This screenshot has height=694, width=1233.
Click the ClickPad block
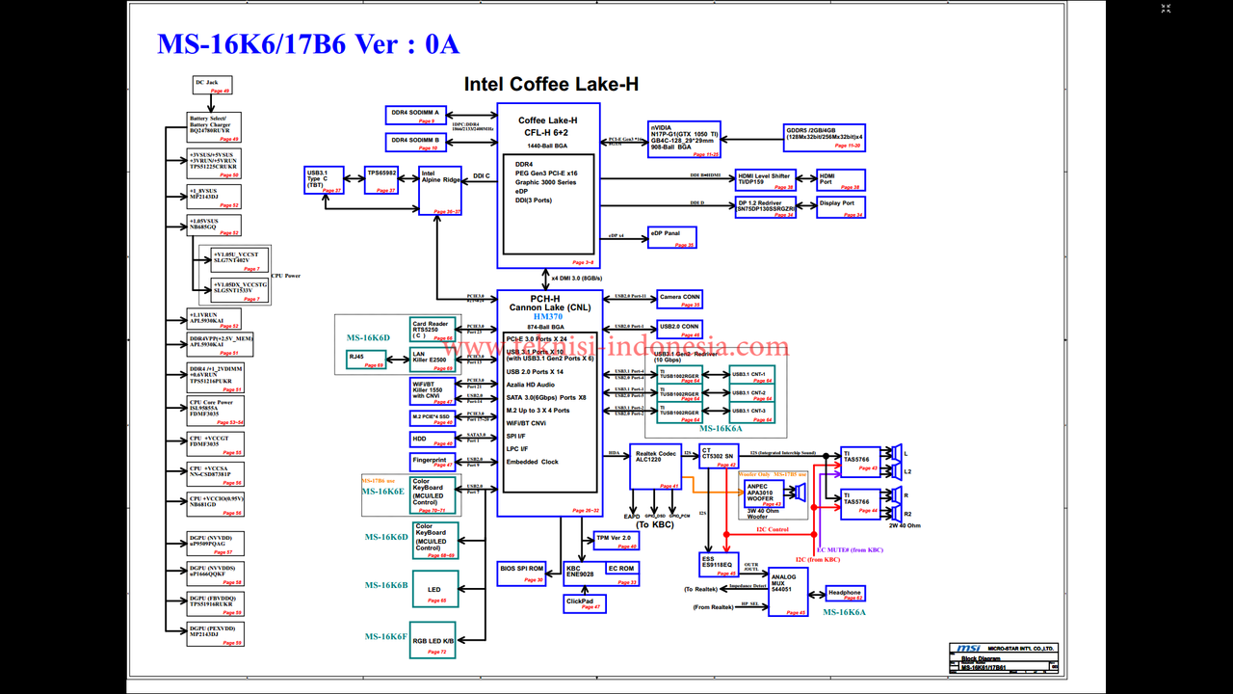coord(585,603)
